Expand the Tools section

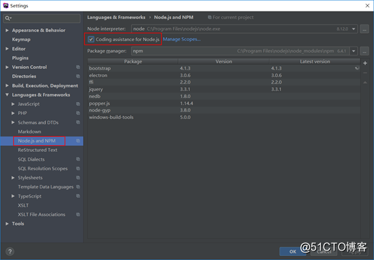tap(7, 224)
